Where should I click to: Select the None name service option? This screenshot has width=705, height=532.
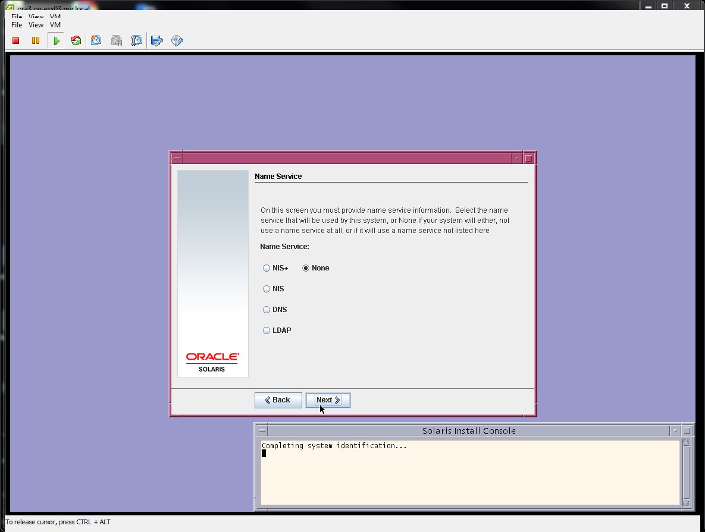tap(306, 268)
